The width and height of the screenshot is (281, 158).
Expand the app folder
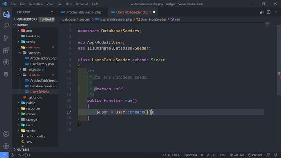(29, 30)
